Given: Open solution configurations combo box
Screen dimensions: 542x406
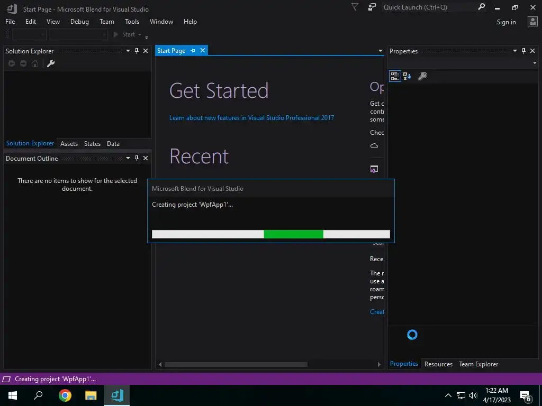Looking at the screenshot, I should point(29,34).
